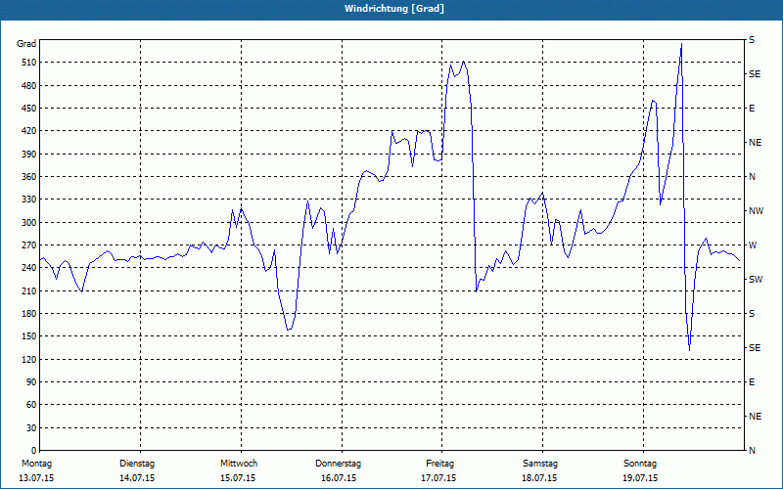Click the 30 y-axis label
The height and width of the screenshot is (489, 783).
click(31, 428)
